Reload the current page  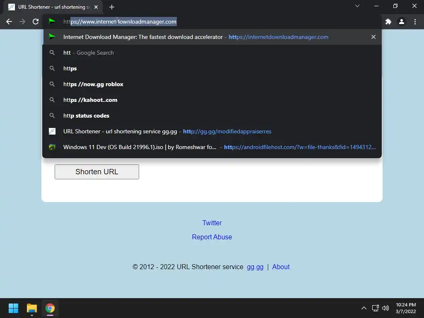click(x=36, y=22)
